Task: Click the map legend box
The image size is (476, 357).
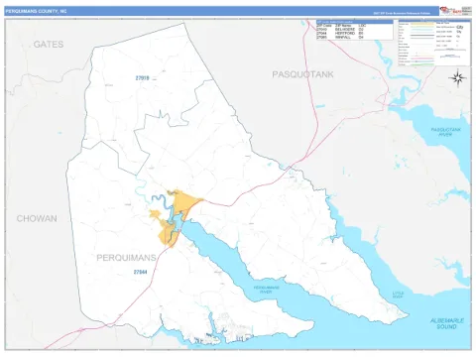Action: point(434,43)
